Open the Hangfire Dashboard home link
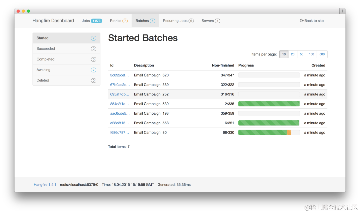This screenshot has height=213, width=360. pyautogui.click(x=53, y=21)
